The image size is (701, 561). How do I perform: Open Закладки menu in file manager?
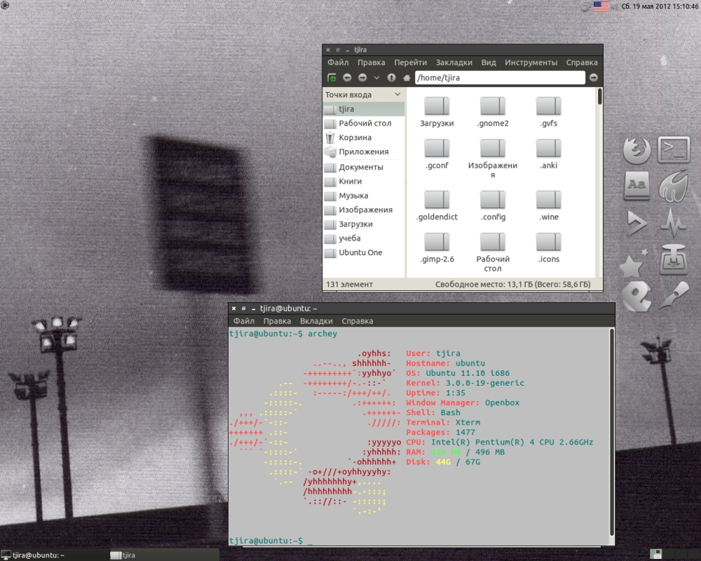(x=454, y=62)
